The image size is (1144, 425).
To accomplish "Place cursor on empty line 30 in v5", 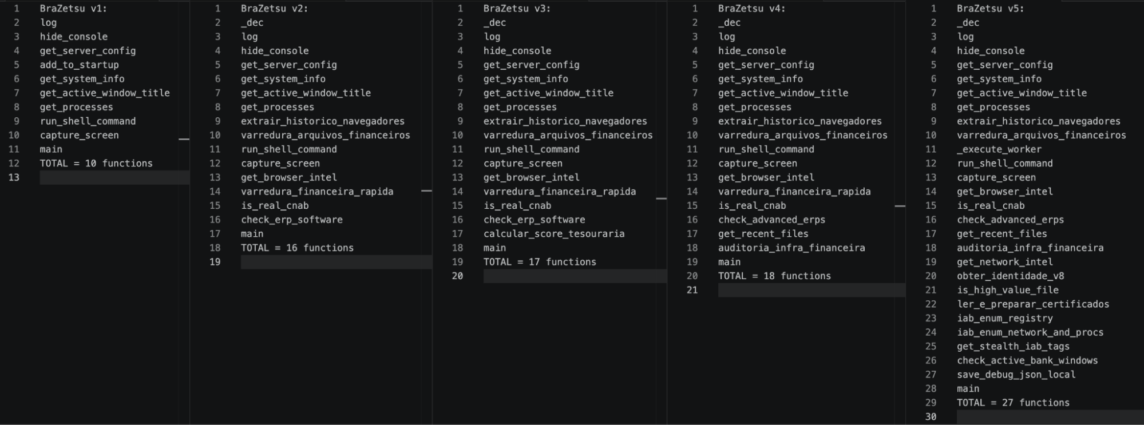I will [1050, 417].
